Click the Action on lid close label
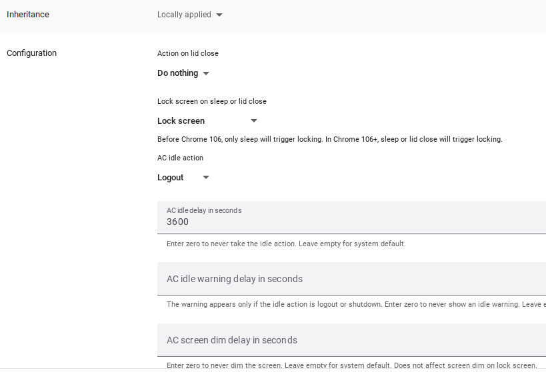The image size is (546, 372). pyautogui.click(x=188, y=53)
